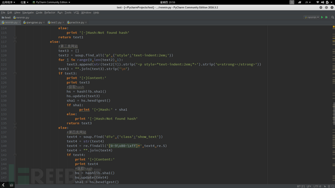The height and width of the screenshot is (188, 335).
Task: Collapse the code fold marker at line 117
Action: tap(15, 42)
